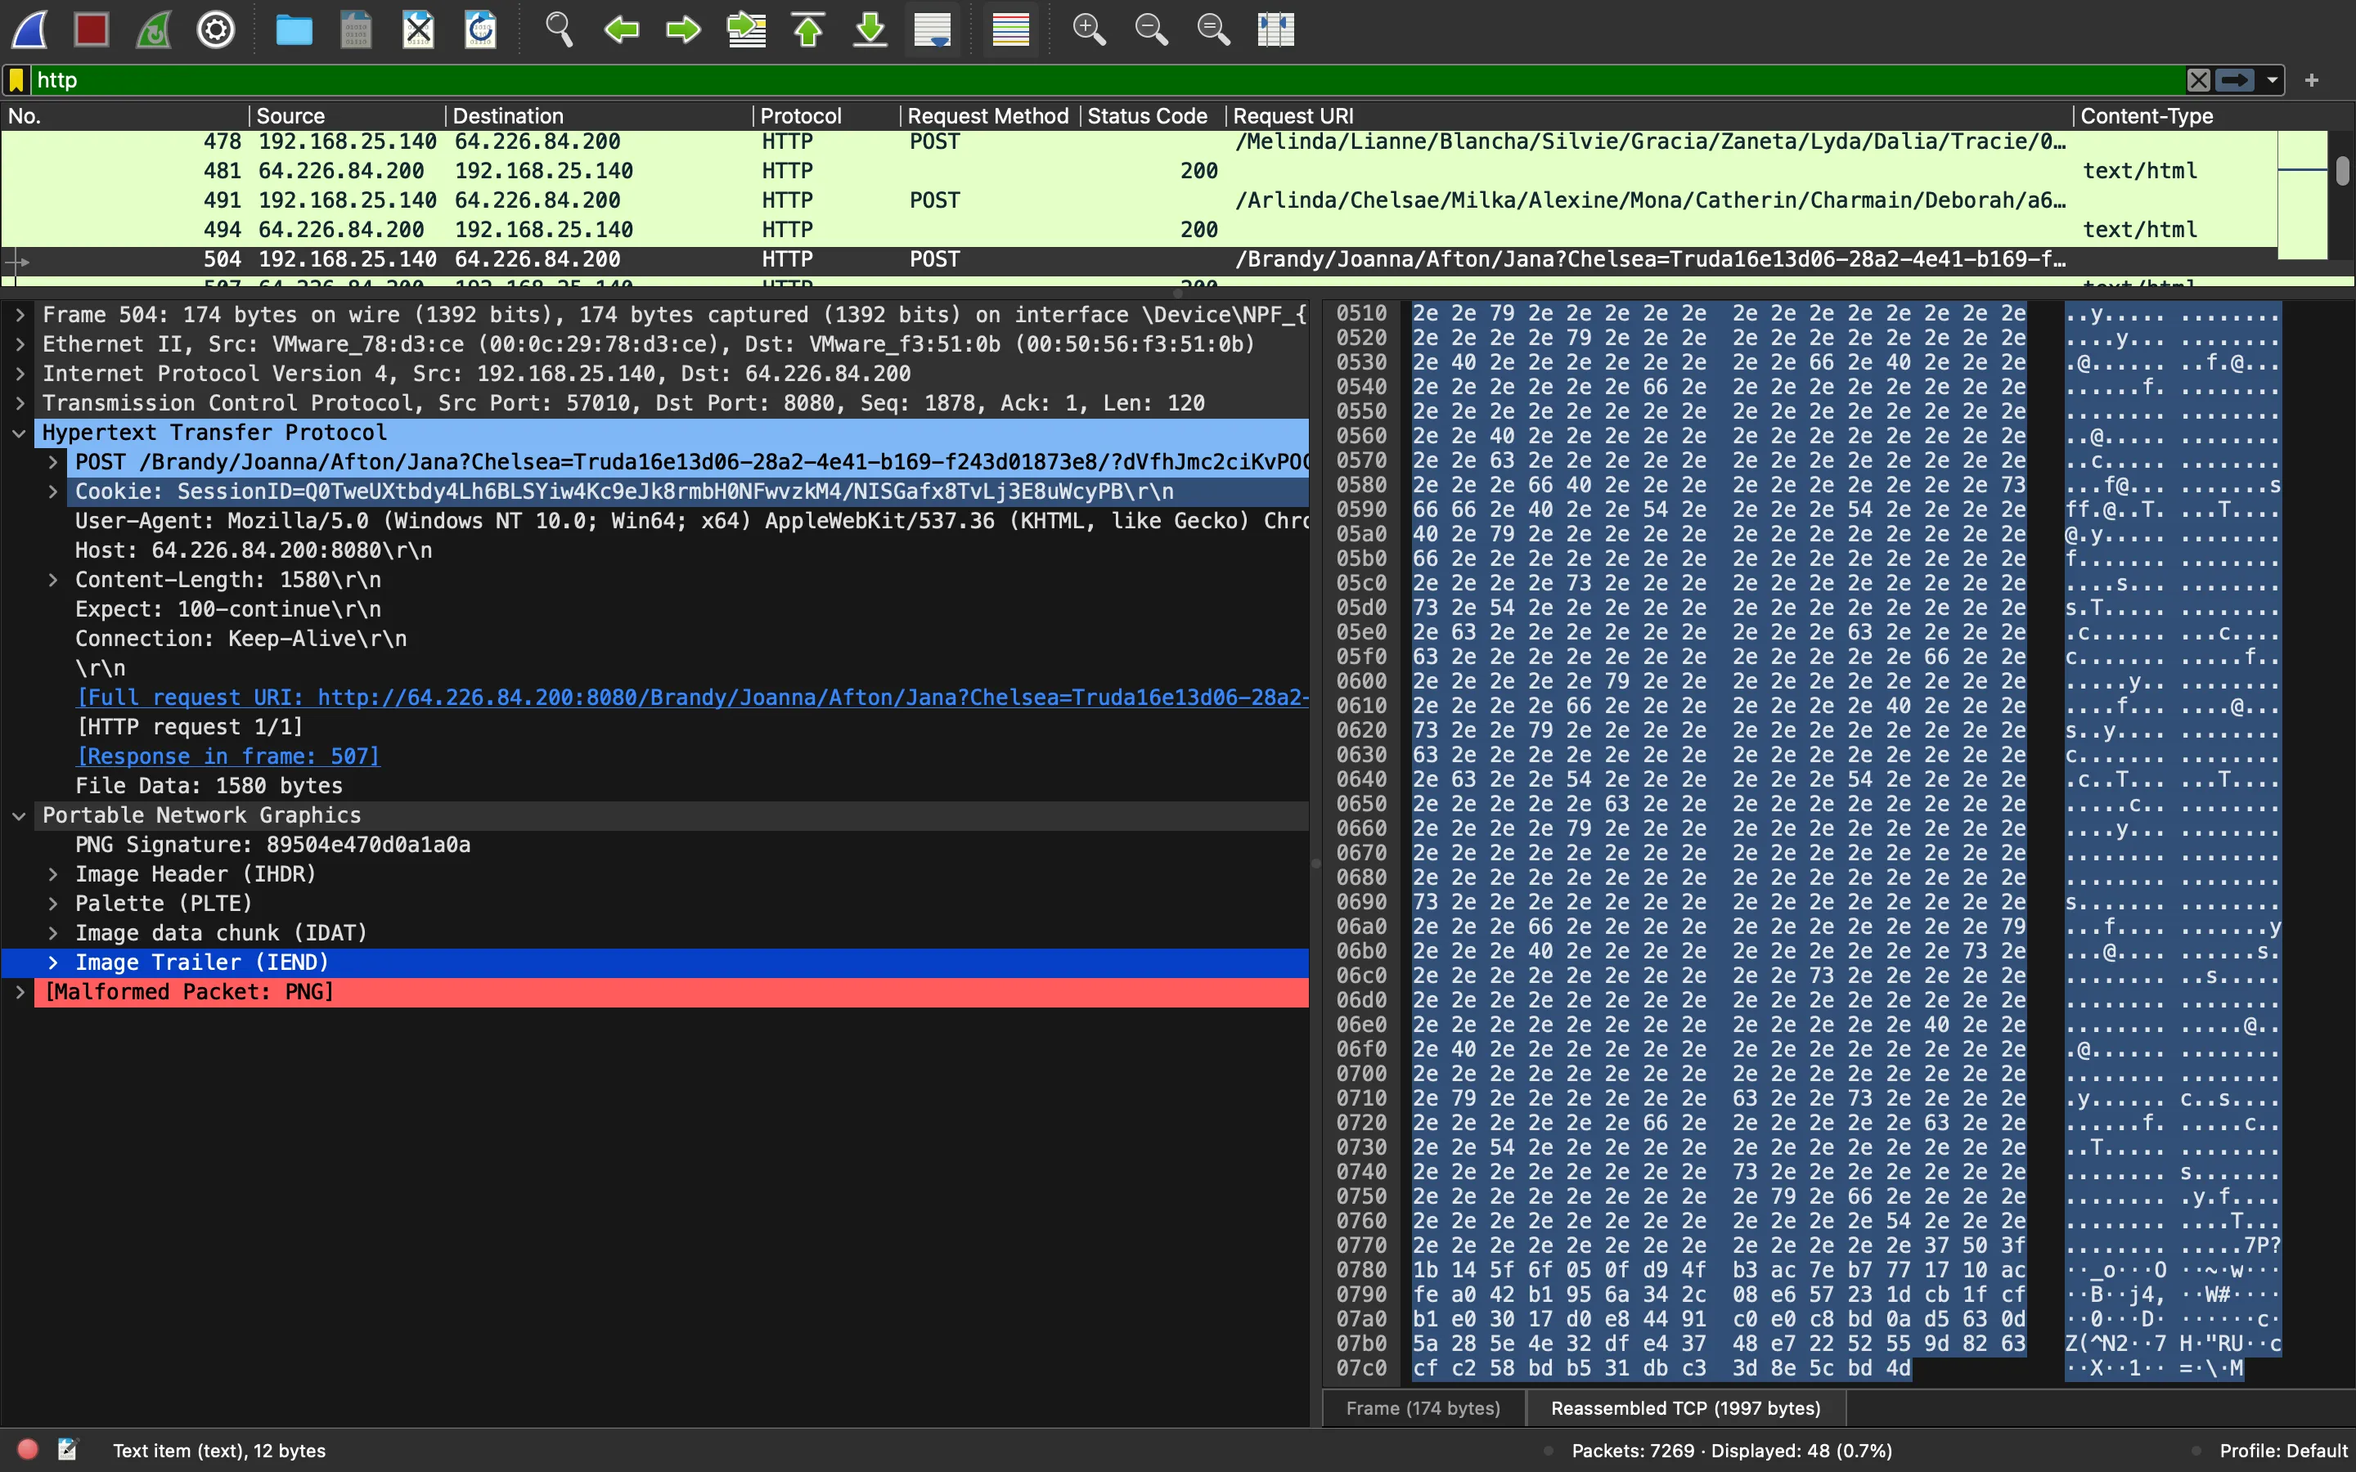Toggle auto-scroll during live capture

[932, 29]
